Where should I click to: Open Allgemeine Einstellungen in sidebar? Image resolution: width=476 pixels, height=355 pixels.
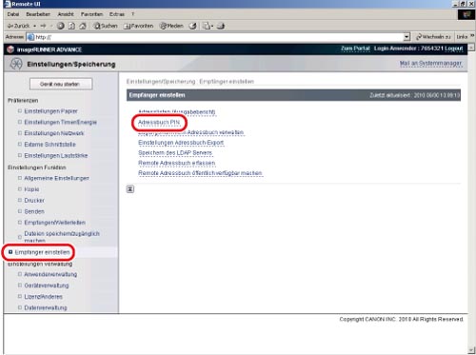56,178
